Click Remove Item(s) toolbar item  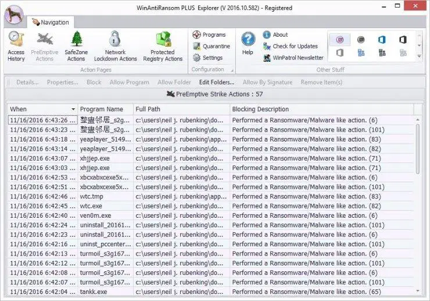pyautogui.click(x=321, y=82)
